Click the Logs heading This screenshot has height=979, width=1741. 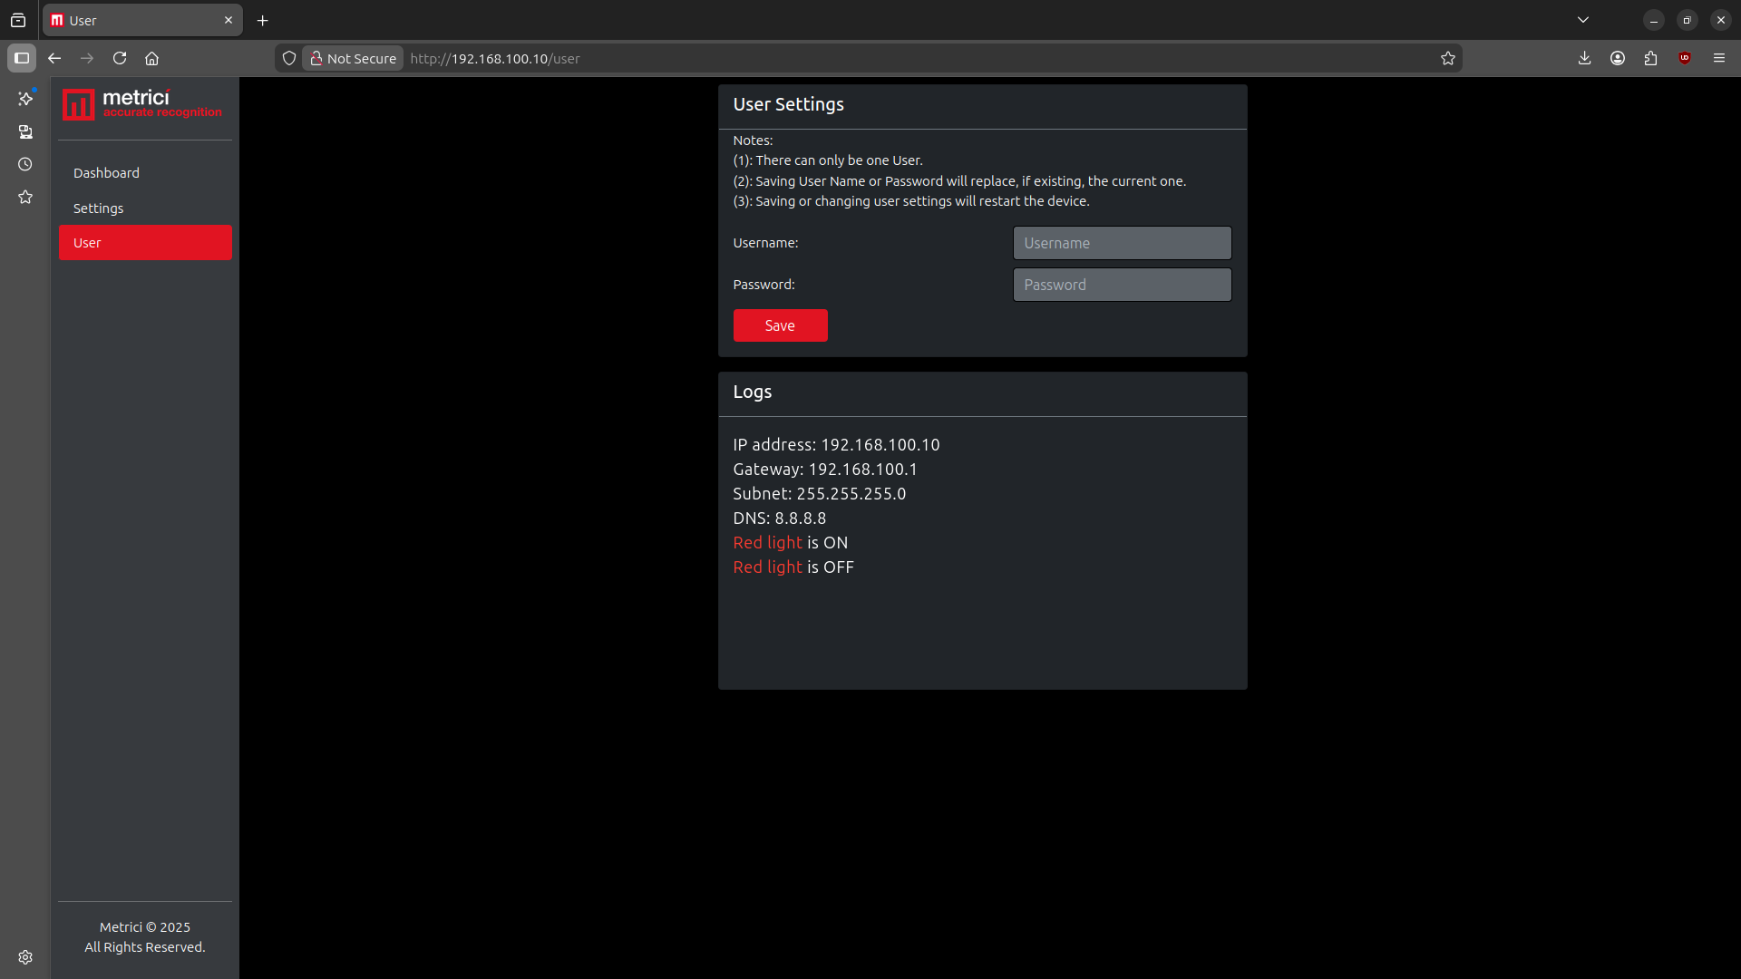point(753,392)
